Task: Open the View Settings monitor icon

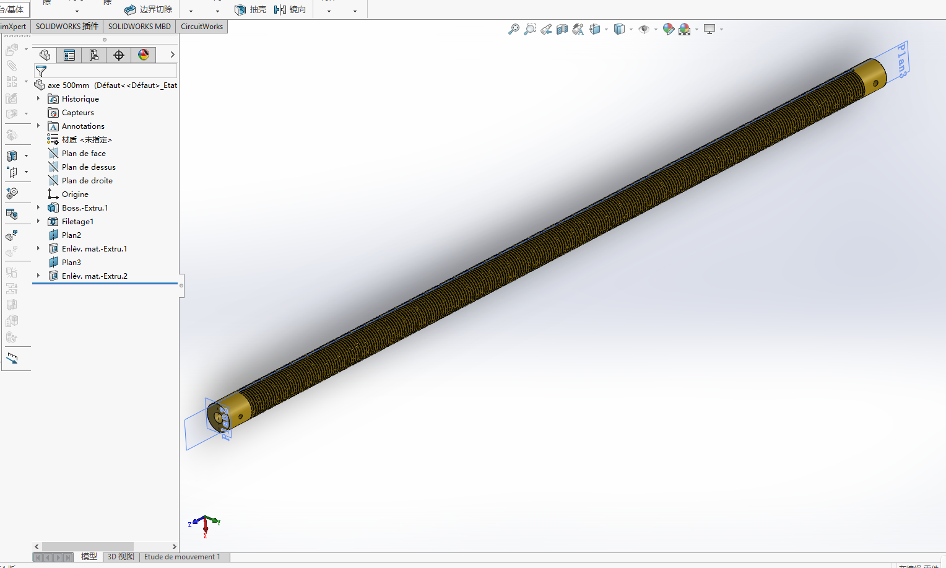Action: click(709, 29)
